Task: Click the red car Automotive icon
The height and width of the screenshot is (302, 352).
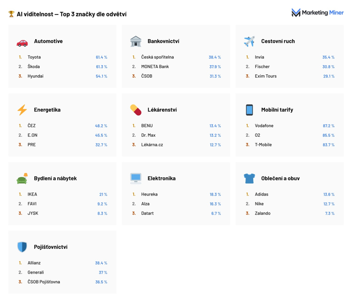Action: 22,42
